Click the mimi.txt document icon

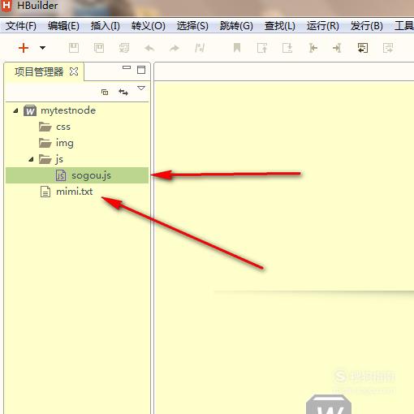pos(45,192)
